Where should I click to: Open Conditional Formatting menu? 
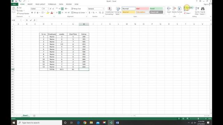(109, 11)
